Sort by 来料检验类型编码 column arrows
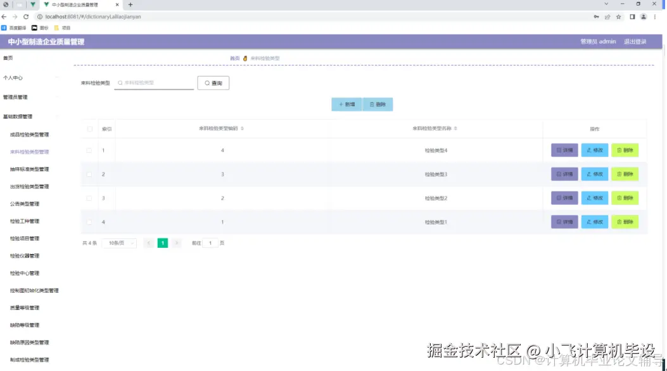667x371 pixels. click(242, 128)
